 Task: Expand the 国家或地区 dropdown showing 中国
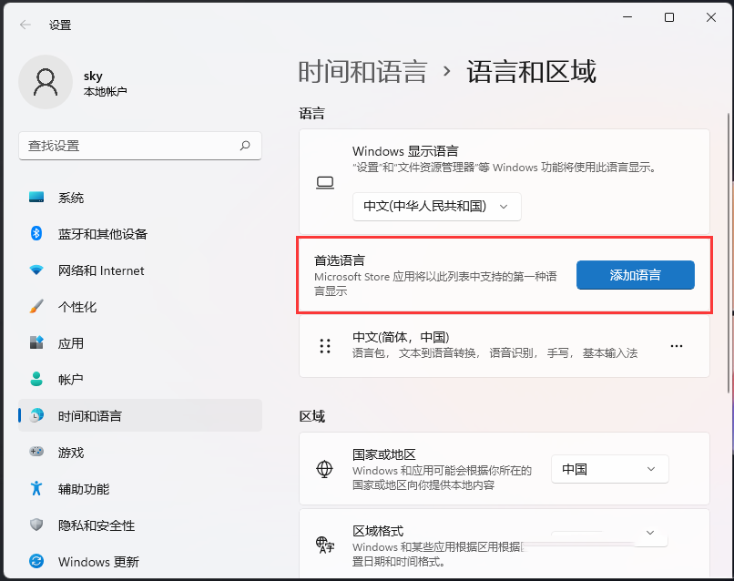pos(610,469)
